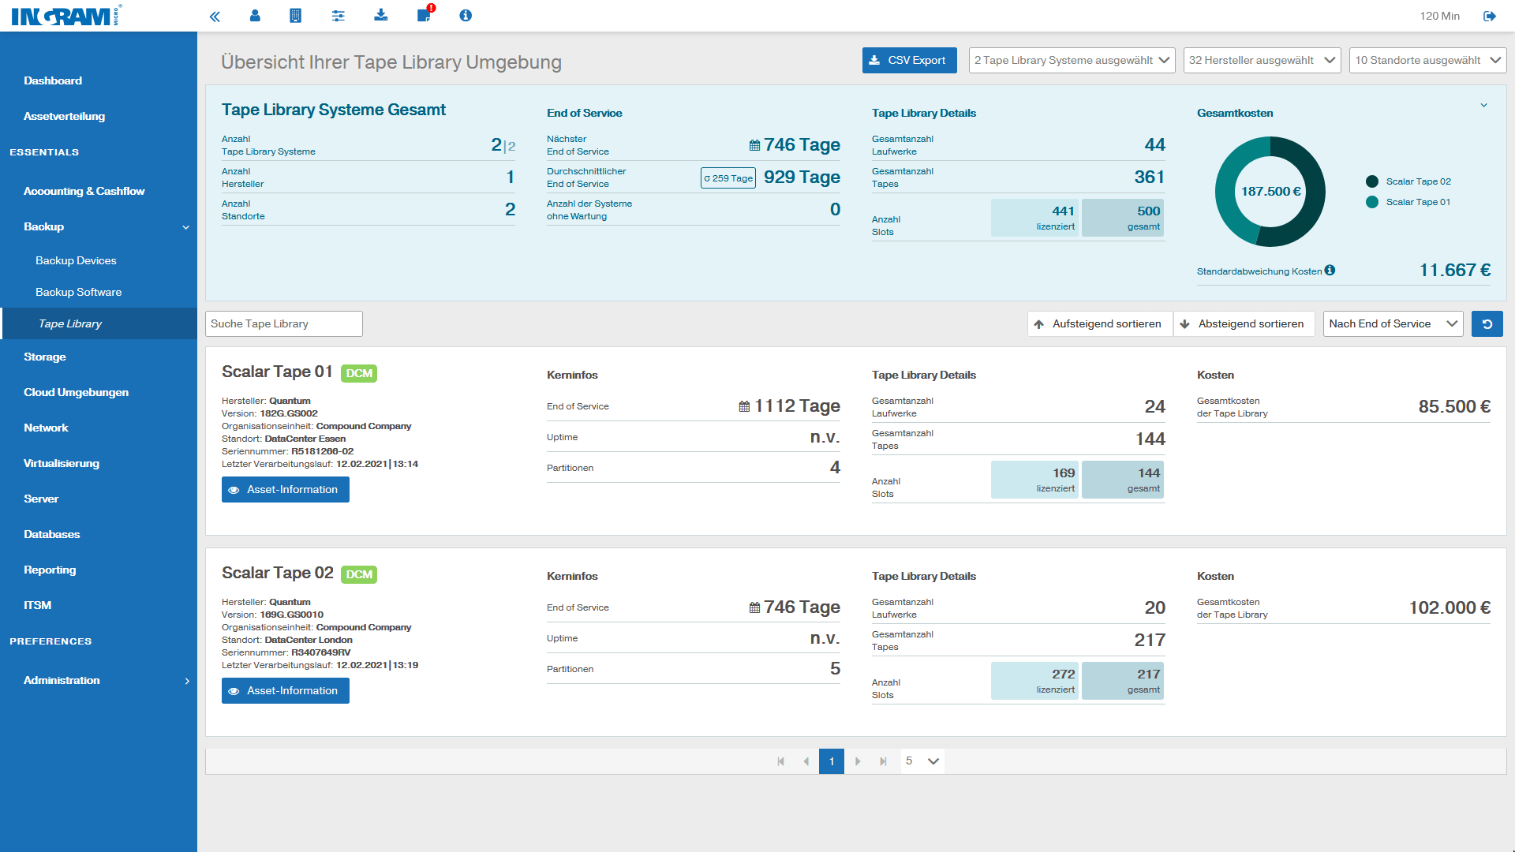The height and width of the screenshot is (852, 1515).
Task: Click 120 Min session timer
Action: click(x=1440, y=16)
